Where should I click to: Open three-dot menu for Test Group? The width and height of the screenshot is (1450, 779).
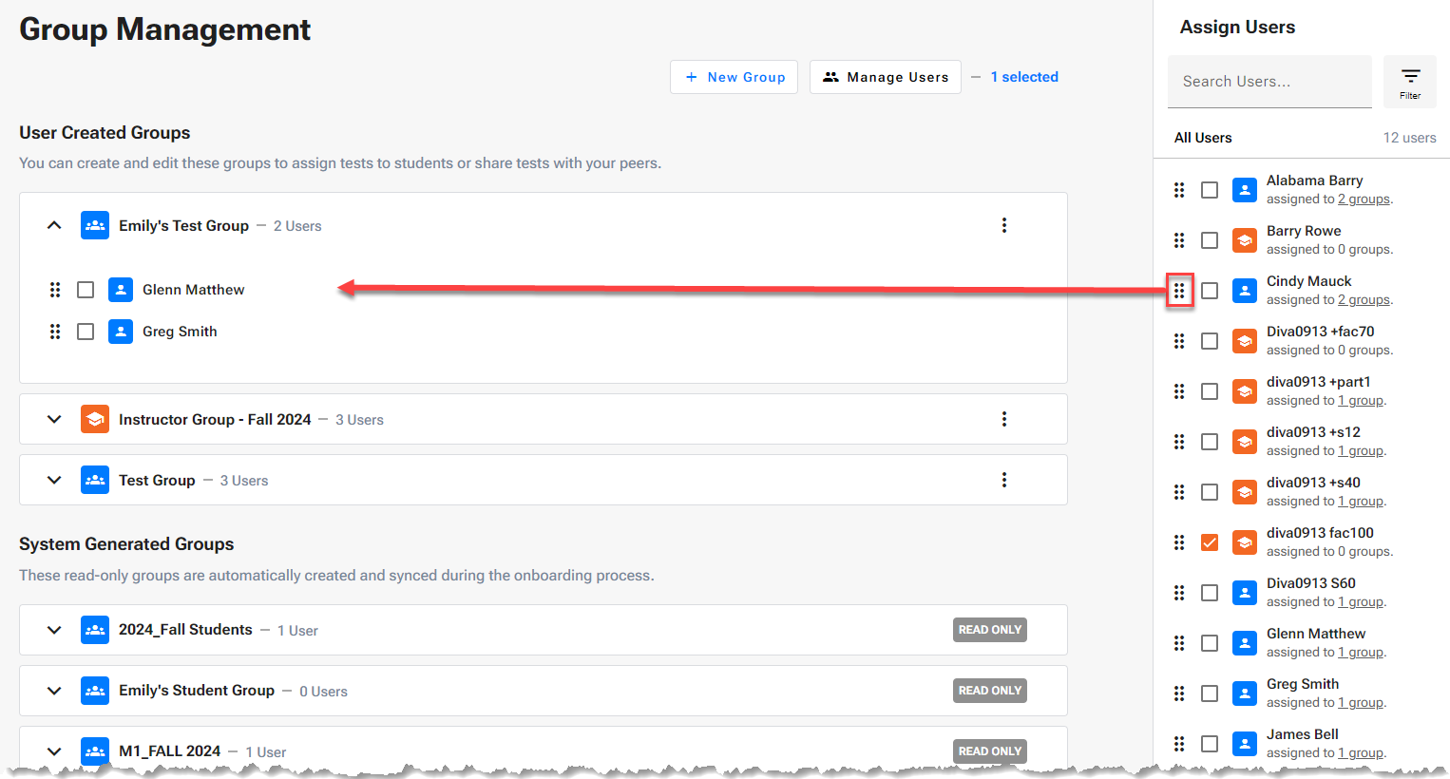tap(1004, 480)
